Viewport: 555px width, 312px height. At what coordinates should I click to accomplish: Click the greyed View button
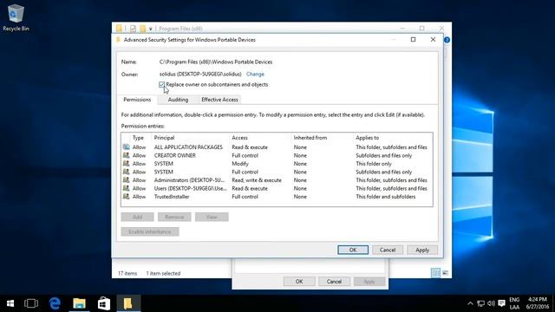(212, 217)
